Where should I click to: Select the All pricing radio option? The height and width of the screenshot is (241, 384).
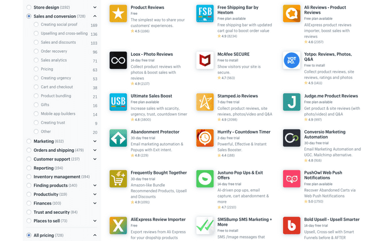pyautogui.click(x=29, y=235)
